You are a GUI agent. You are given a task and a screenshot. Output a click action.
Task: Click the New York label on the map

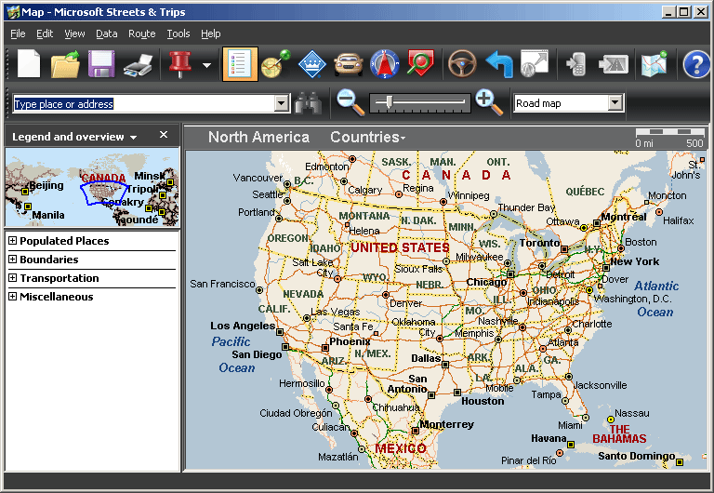[x=635, y=261]
